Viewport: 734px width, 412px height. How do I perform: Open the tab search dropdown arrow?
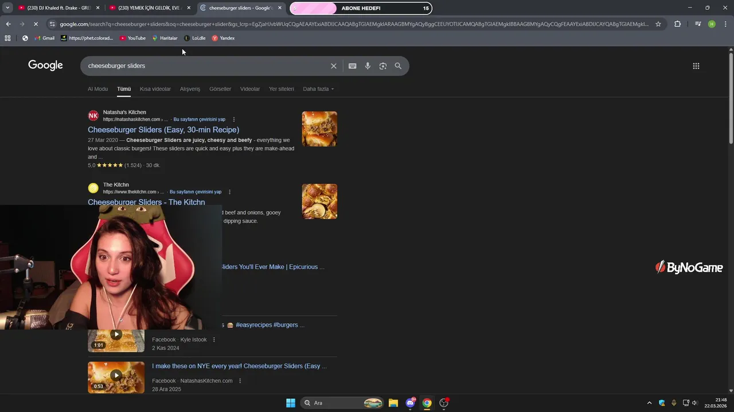[x=7, y=8]
